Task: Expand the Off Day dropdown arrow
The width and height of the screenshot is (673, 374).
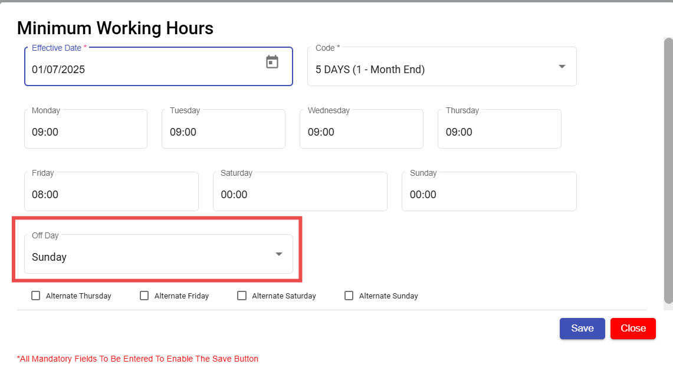Action: point(279,254)
